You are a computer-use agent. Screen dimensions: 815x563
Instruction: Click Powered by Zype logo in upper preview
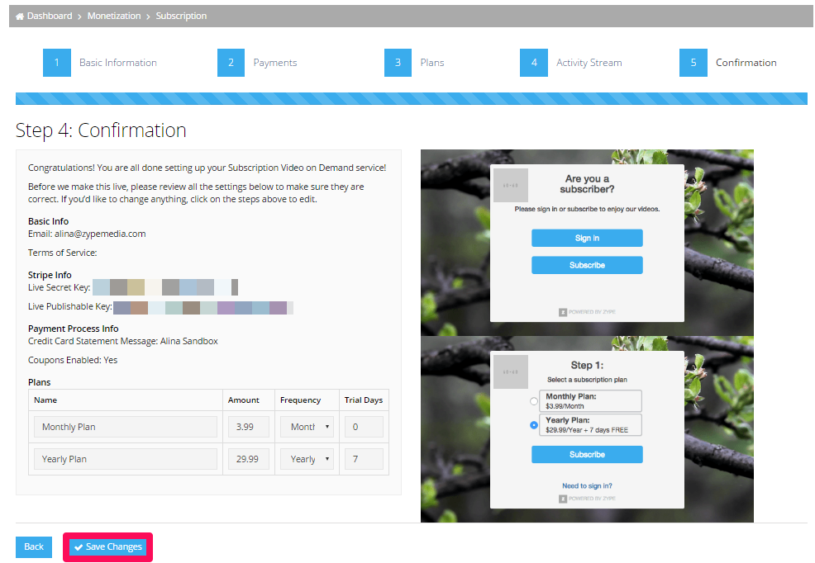pyautogui.click(x=587, y=312)
